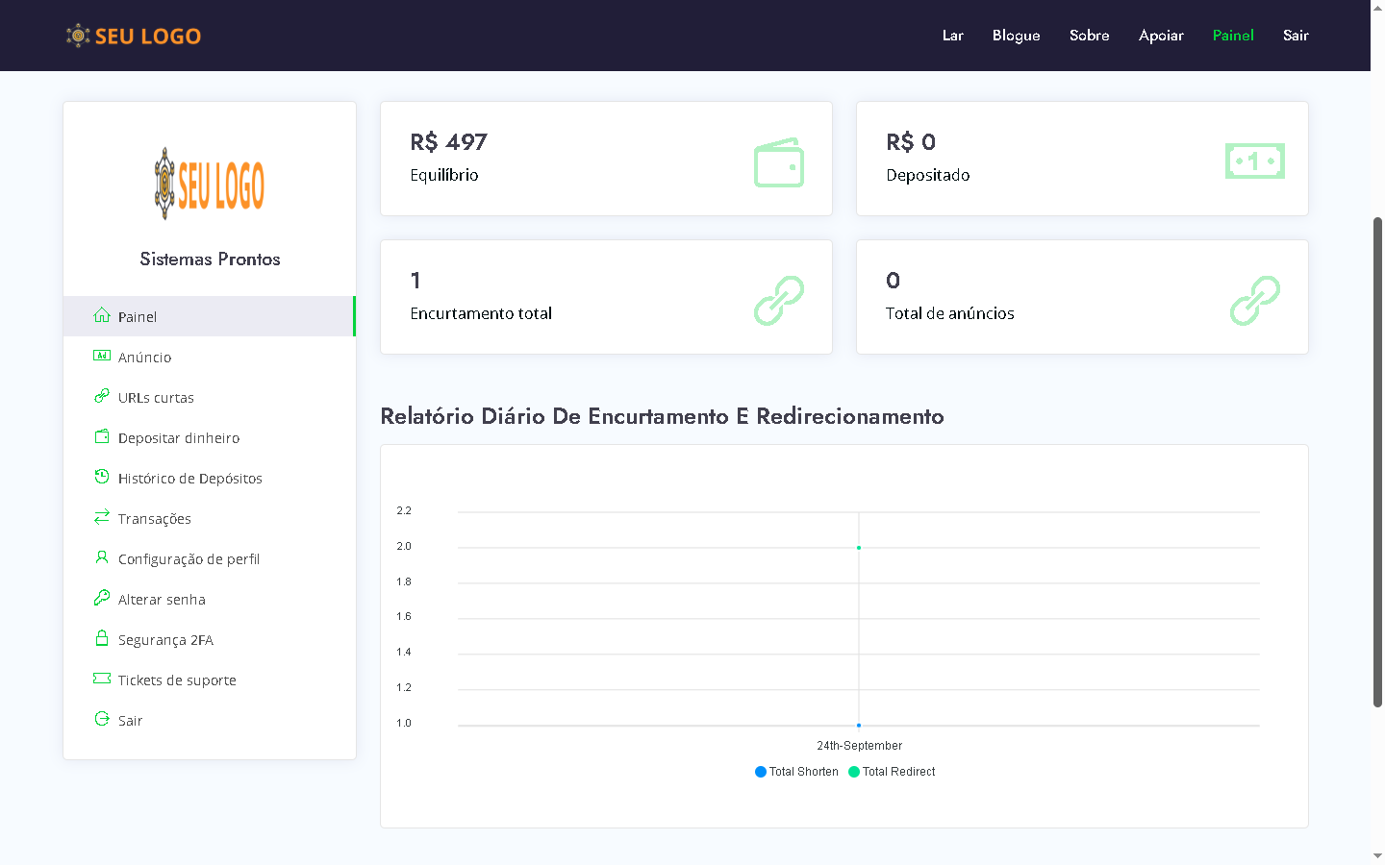Click the wallet icon beside Depositar dinheiro
Viewport: 1385px width, 865px height.
tap(102, 436)
